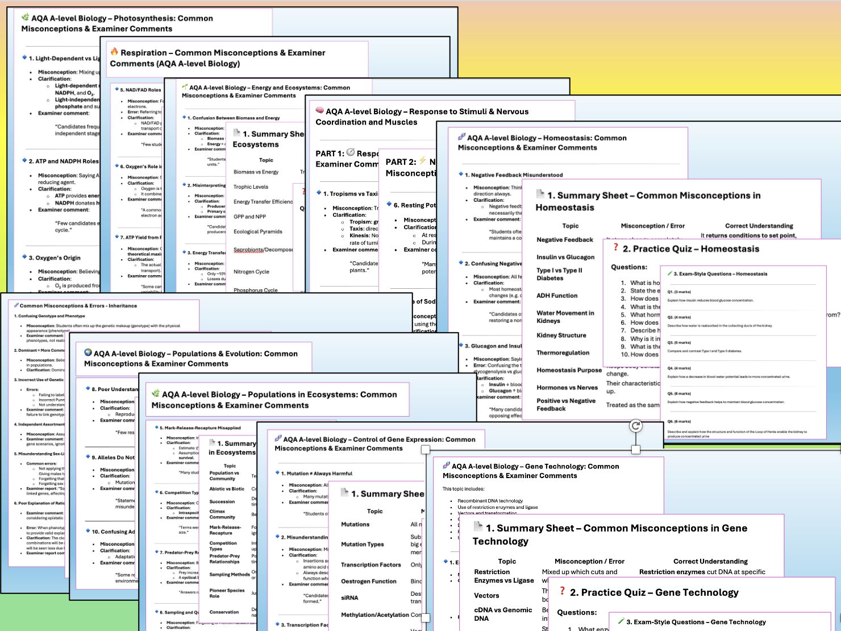Click the page icon next to Gene Technology Summary Sheet

pos(478,527)
